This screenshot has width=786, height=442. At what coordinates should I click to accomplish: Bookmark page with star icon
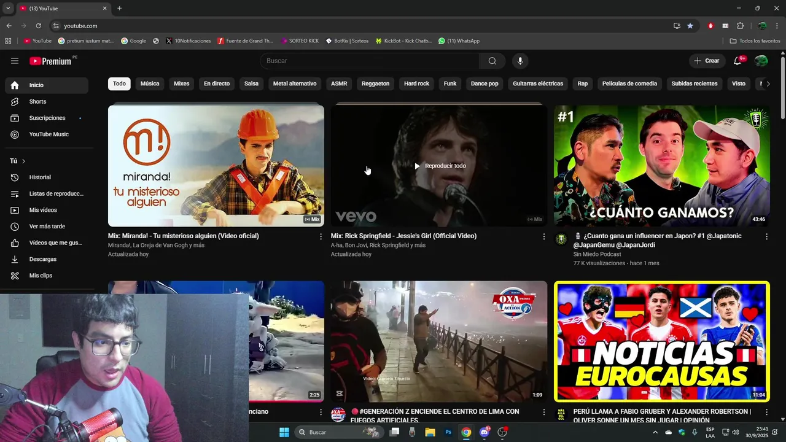tap(690, 26)
